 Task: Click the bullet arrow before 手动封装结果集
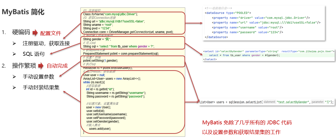14,88
